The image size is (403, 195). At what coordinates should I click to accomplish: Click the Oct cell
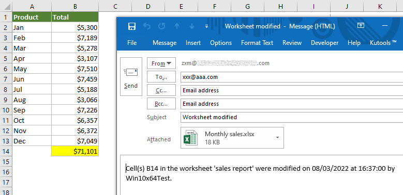point(32,120)
